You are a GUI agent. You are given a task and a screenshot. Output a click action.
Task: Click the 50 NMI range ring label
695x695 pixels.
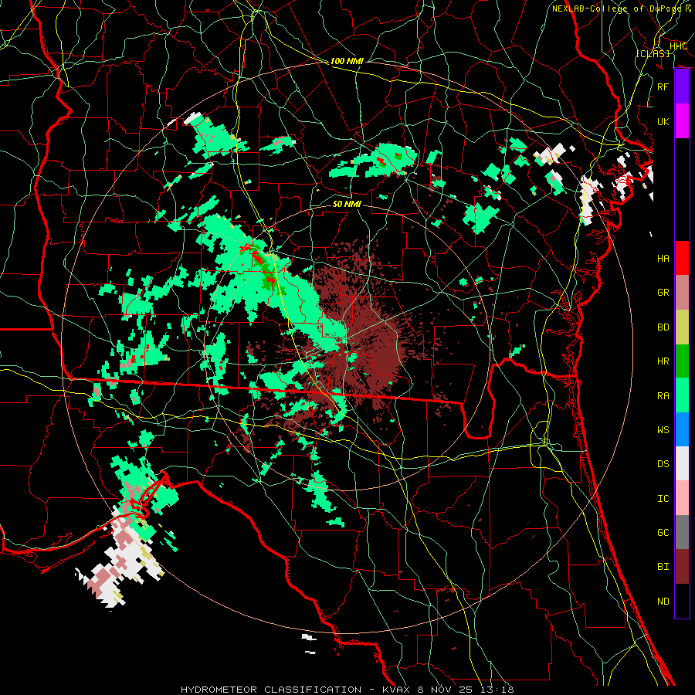[347, 204]
